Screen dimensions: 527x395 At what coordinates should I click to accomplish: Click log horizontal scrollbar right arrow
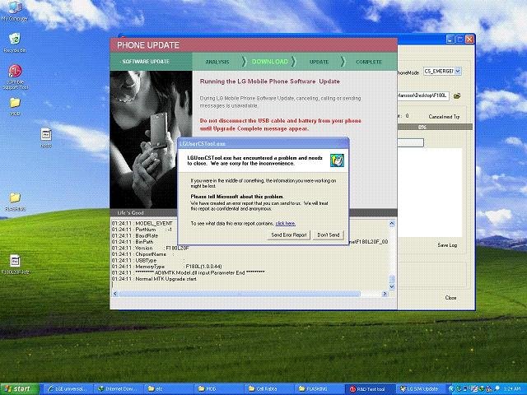point(385,294)
